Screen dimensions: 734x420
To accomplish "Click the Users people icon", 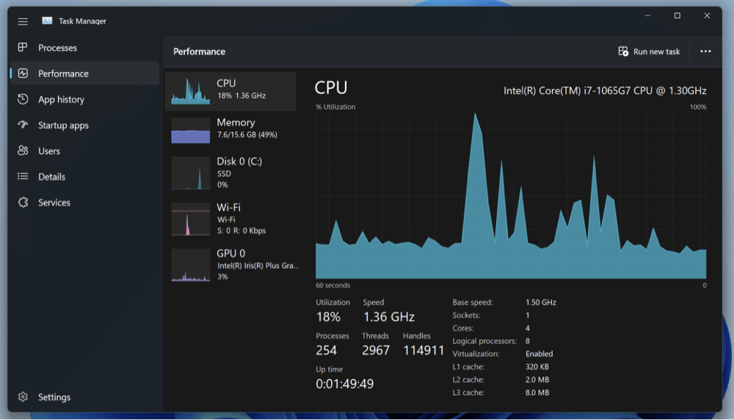I will coord(23,151).
